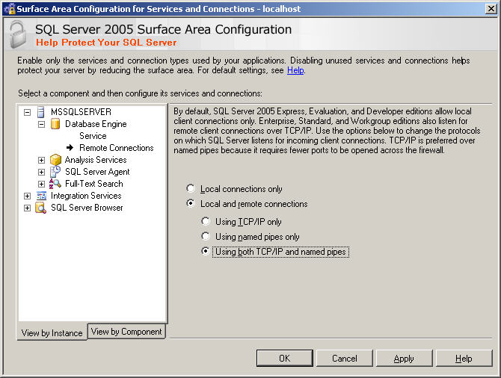The width and height of the screenshot is (501, 378).
Task: Click the padlock icon in the header
Action: point(16,35)
